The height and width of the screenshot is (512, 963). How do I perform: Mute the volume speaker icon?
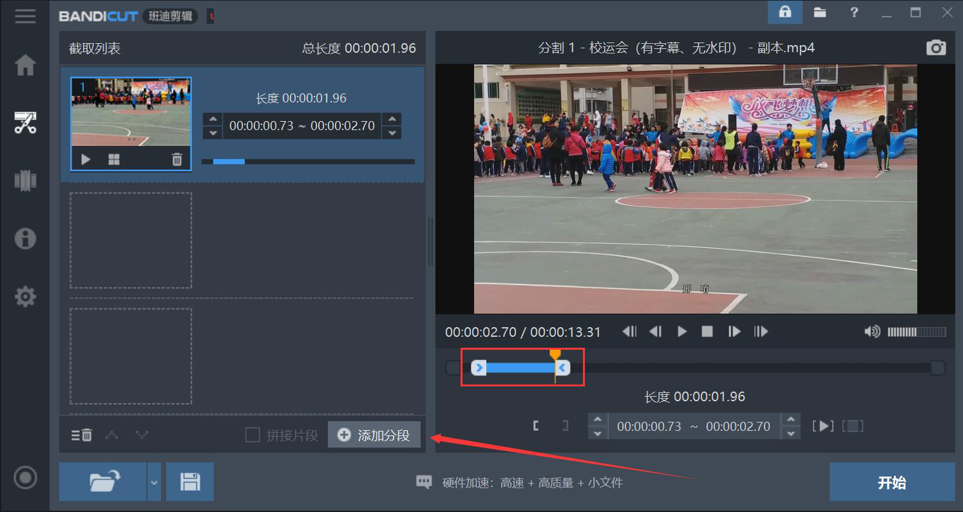pos(872,332)
